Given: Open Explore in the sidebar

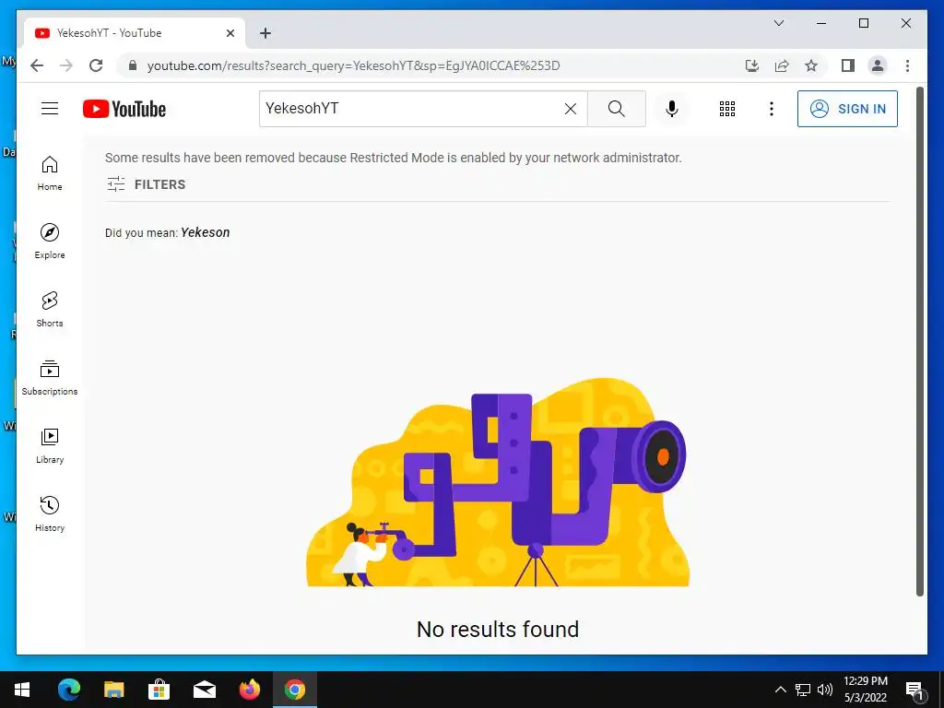Looking at the screenshot, I should (50, 242).
